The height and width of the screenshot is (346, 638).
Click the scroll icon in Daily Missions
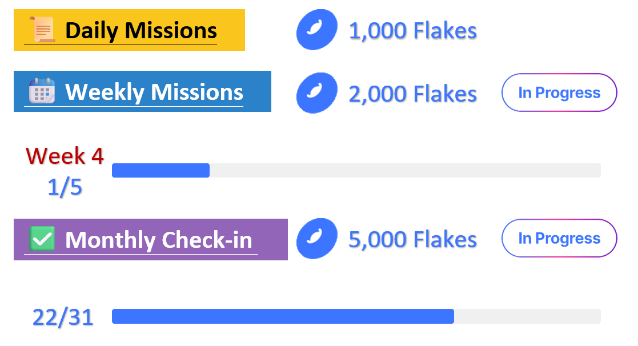[43, 30]
